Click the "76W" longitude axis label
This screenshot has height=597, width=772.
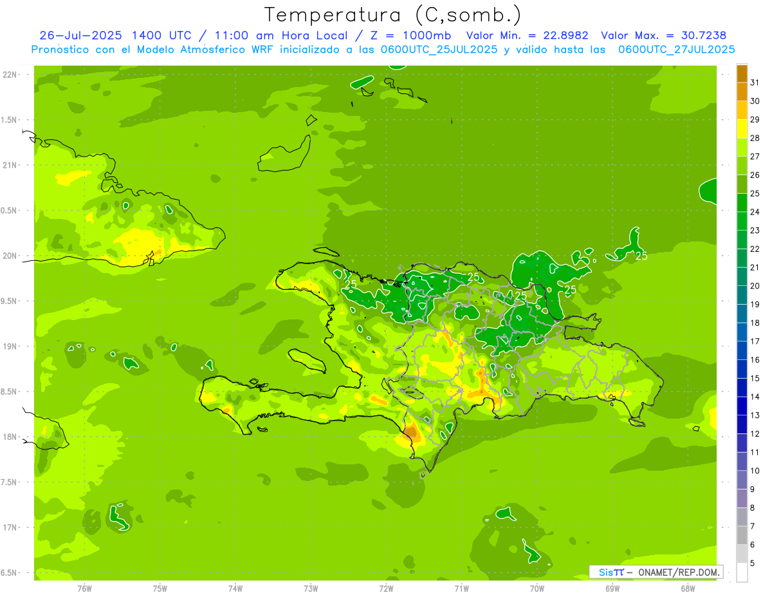point(84,589)
